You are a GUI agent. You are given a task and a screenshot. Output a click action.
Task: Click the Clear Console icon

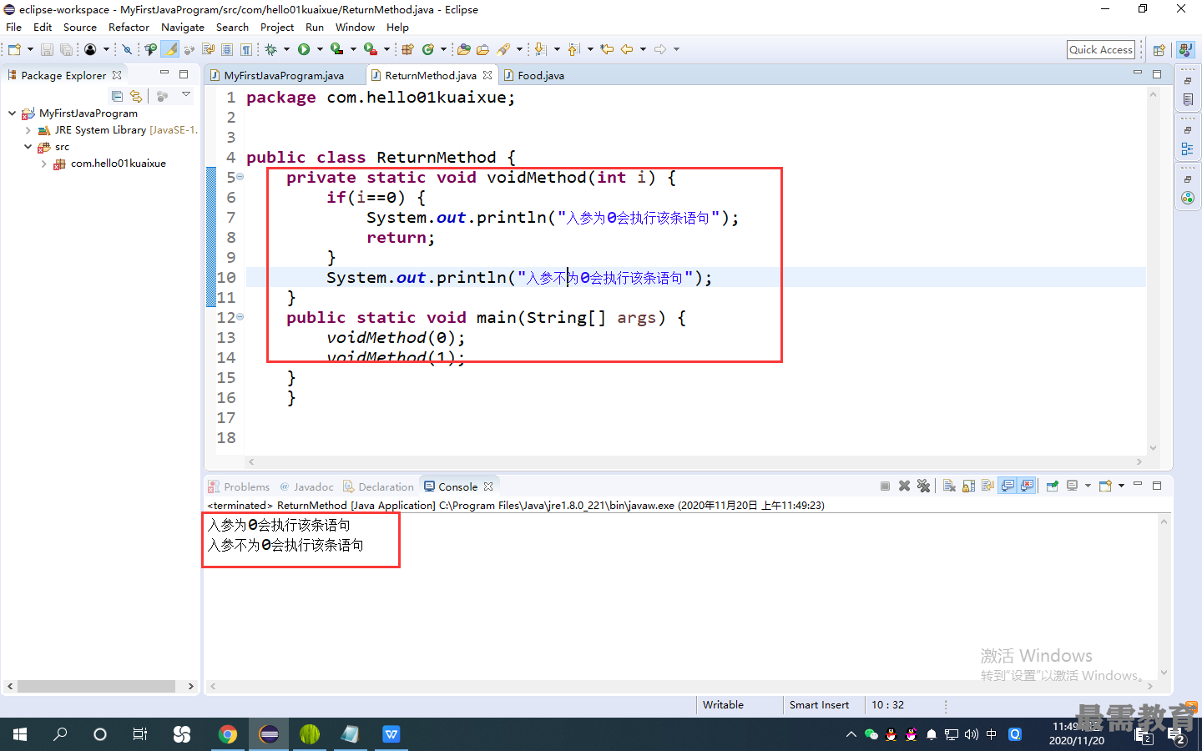pos(949,486)
